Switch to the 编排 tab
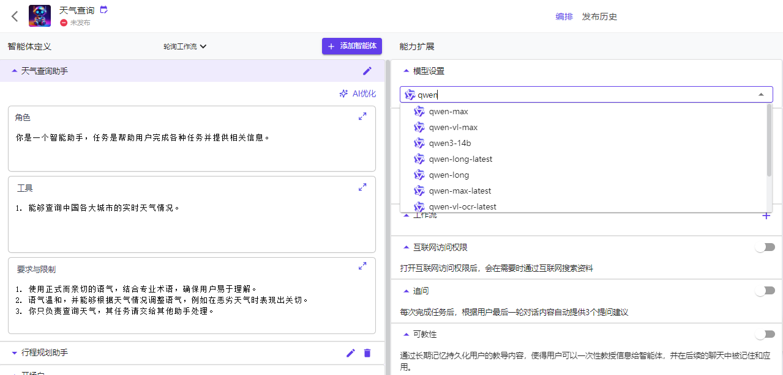783x375 pixels. click(x=564, y=16)
